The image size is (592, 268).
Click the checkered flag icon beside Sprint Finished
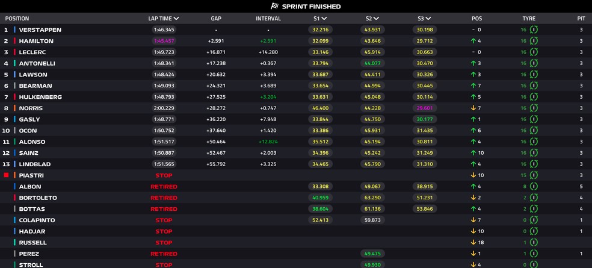pos(275,6)
